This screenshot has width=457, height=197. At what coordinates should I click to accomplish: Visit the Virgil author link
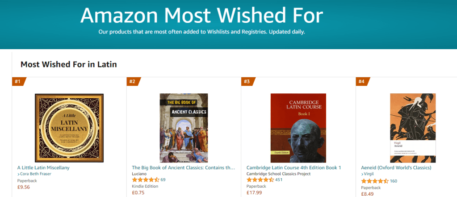[x=369, y=174]
